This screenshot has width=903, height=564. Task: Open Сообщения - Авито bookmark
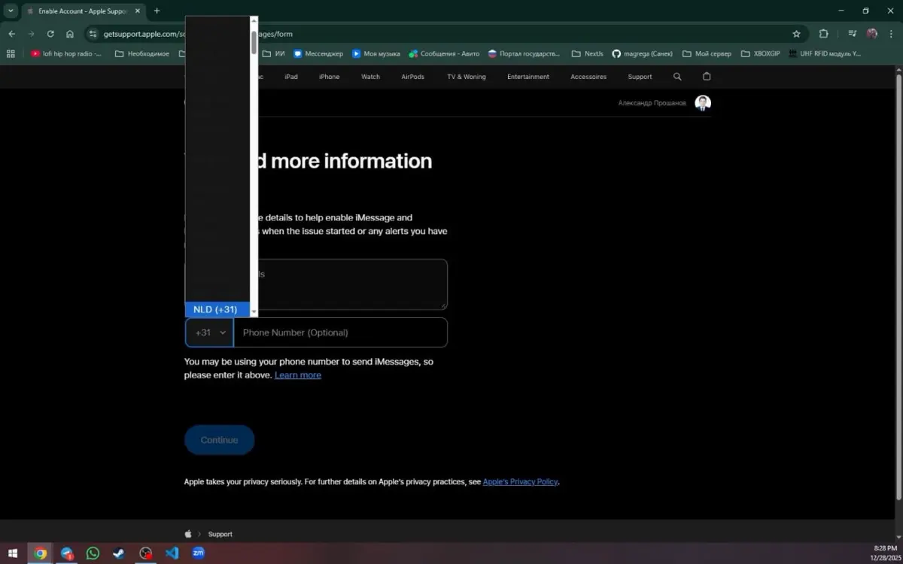click(x=444, y=53)
